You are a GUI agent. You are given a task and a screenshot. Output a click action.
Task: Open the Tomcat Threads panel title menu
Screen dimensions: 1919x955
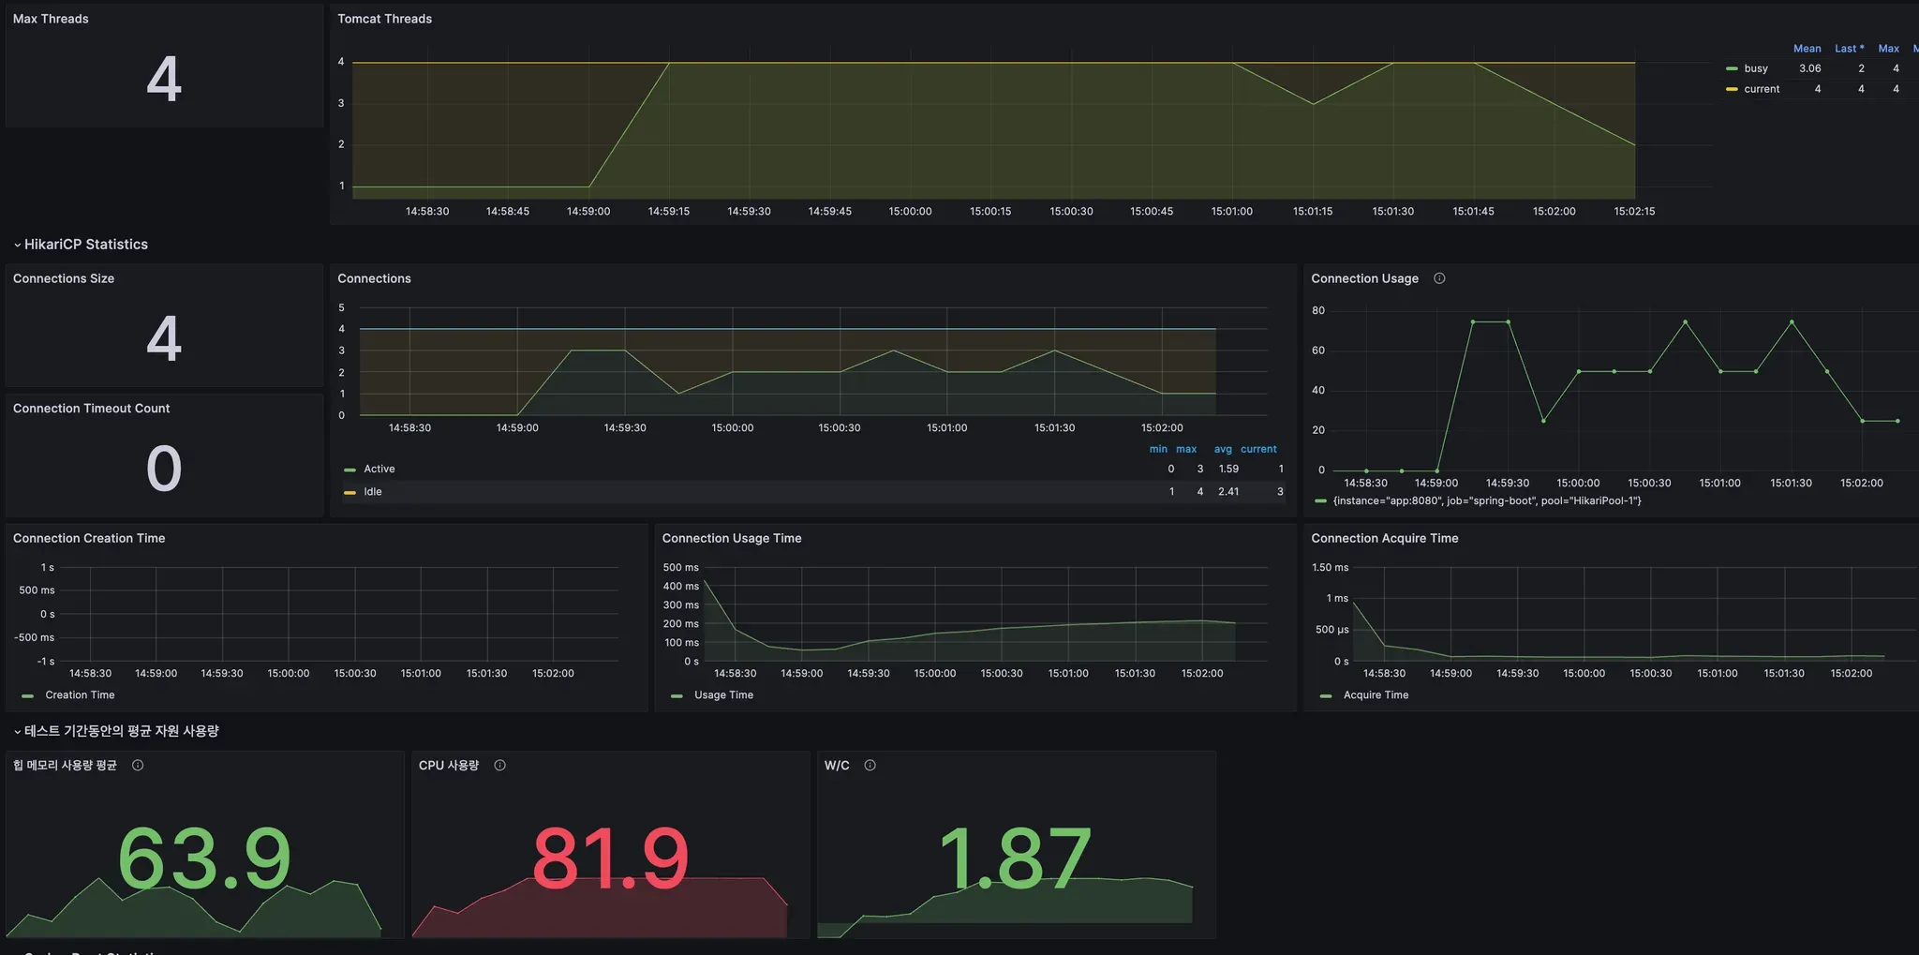coord(384,19)
